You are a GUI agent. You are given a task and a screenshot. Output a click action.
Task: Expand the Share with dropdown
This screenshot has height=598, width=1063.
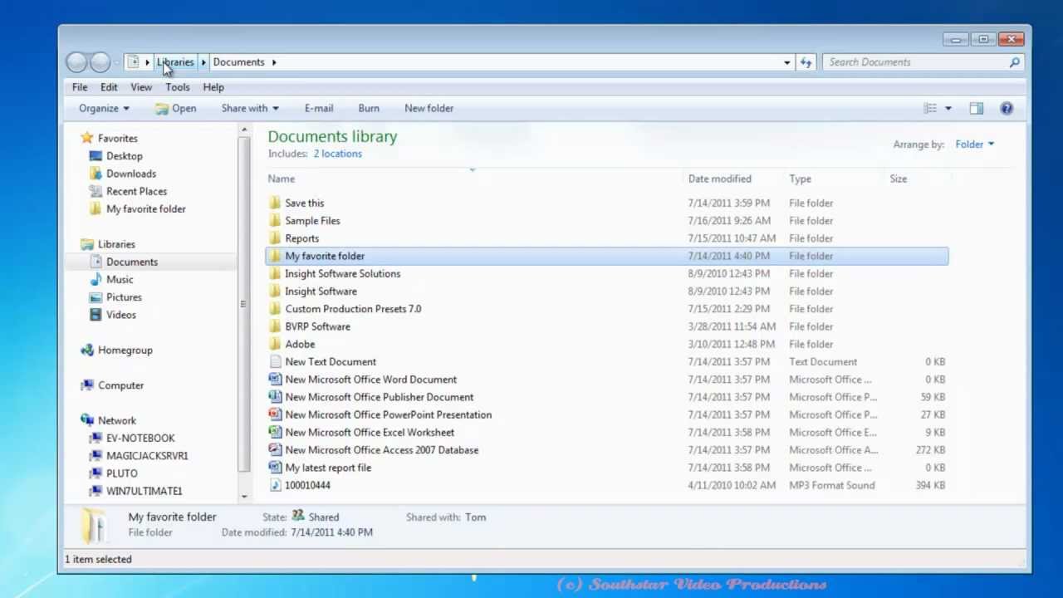(x=275, y=108)
